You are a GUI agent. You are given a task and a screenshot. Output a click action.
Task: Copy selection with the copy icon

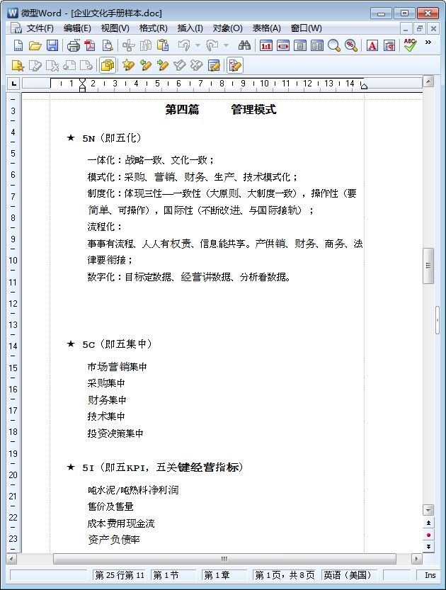point(146,46)
